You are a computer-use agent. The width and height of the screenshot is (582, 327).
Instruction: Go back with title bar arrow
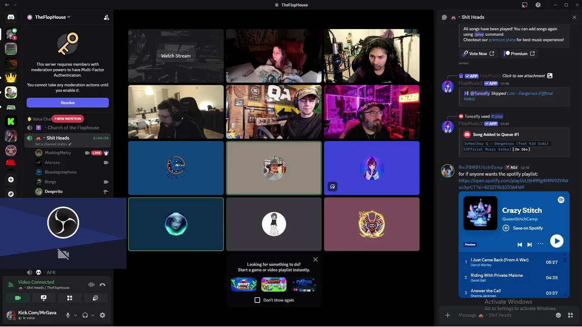click(x=7, y=5)
